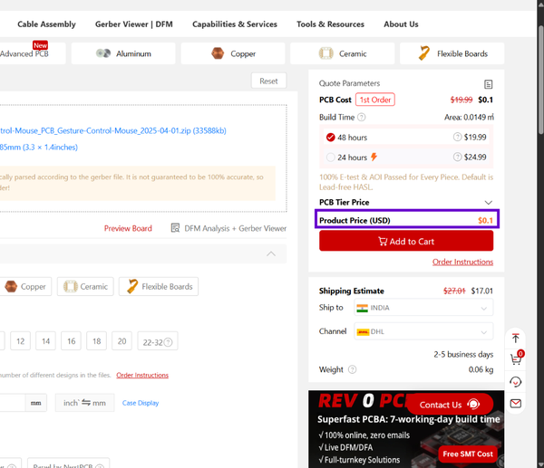Image resolution: width=544 pixels, height=468 pixels.
Task: Select 14 layers option
Action: point(46,341)
